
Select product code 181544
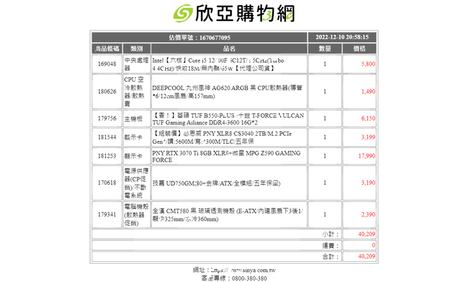click(x=107, y=137)
